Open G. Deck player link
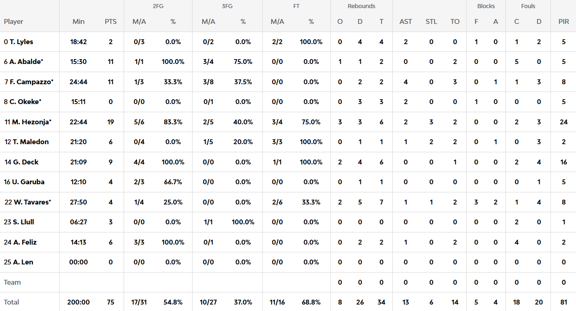The width and height of the screenshot is (576, 311). pyautogui.click(x=26, y=162)
